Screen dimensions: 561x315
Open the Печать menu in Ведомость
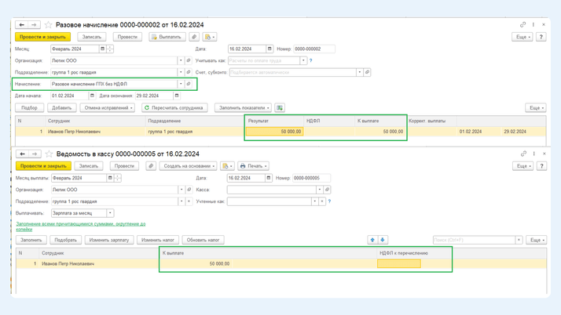click(x=253, y=166)
